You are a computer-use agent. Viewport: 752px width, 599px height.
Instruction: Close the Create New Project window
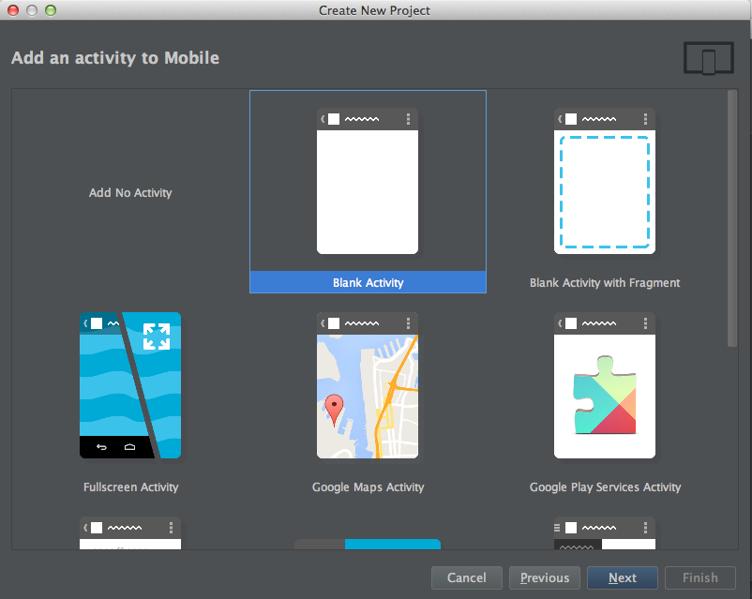[13, 10]
